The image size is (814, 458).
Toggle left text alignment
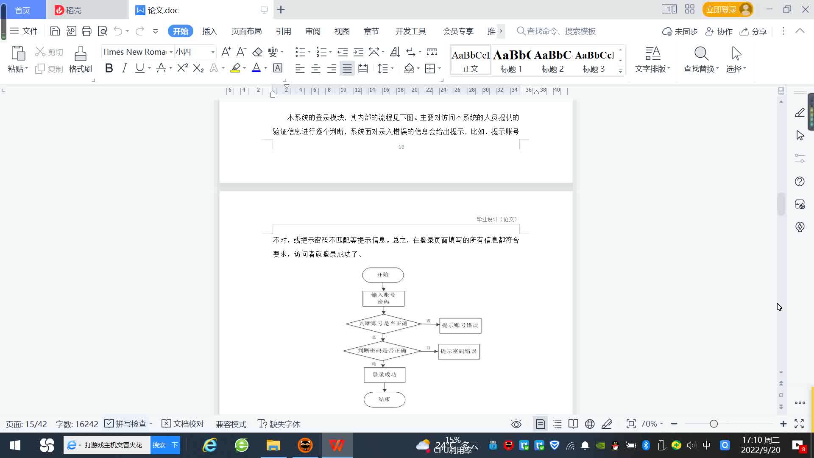pos(300,68)
